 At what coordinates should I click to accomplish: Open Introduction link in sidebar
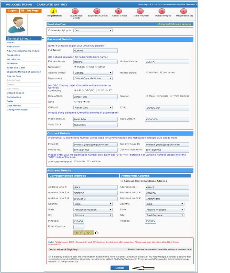(x=14, y=59)
